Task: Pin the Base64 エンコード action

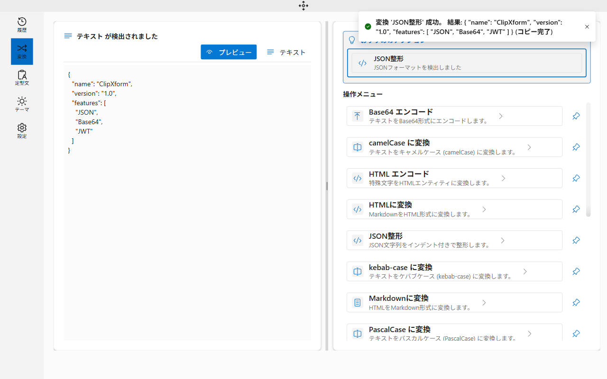Action: [x=576, y=116]
